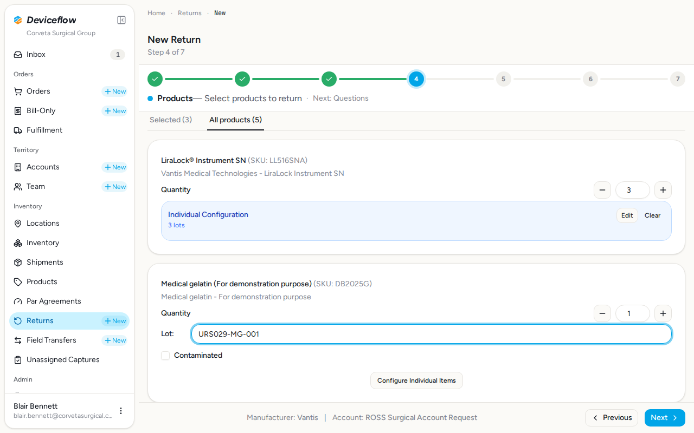Click Configure Individual Items button
Screen dimensions: 694x433
click(416, 380)
